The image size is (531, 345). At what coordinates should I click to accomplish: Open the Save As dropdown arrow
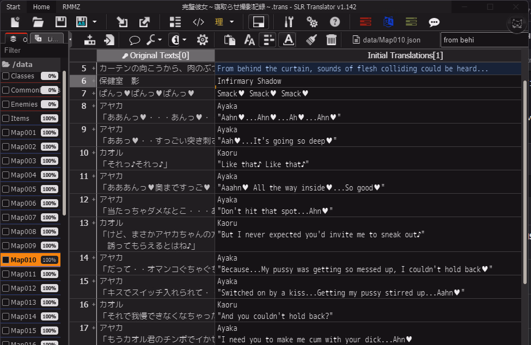tap(95, 22)
